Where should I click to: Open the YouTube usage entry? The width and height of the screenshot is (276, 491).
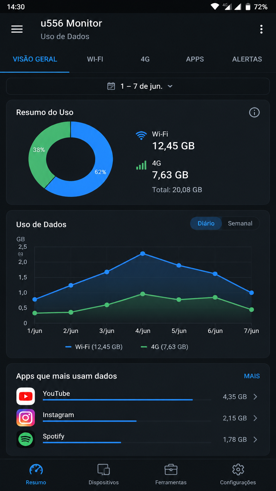click(x=138, y=396)
